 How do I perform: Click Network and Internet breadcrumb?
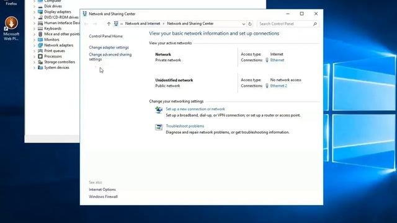pos(143,24)
